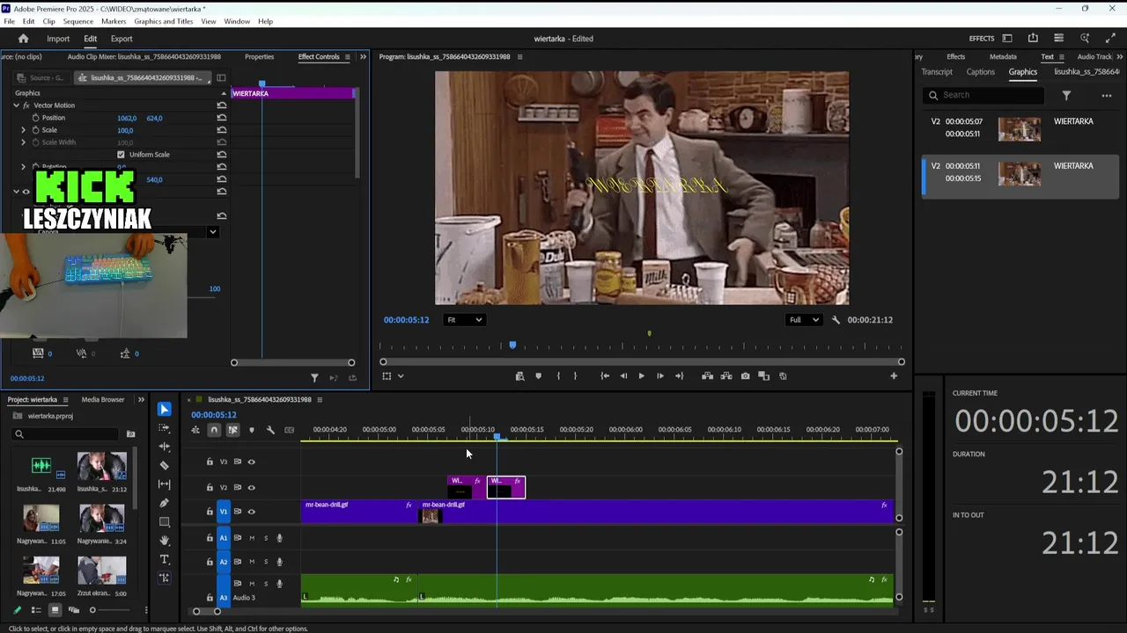Switch to Export workspace
The width and height of the screenshot is (1127, 633).
(x=122, y=39)
